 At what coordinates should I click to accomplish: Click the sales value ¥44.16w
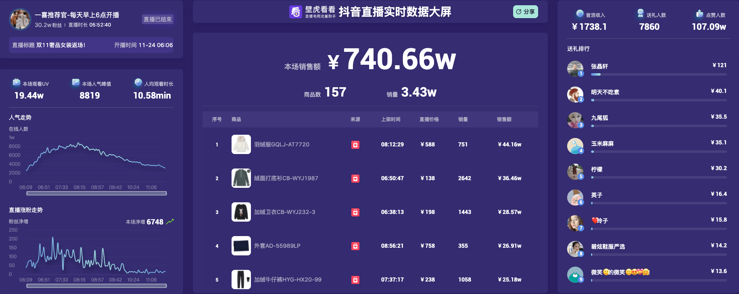(x=509, y=144)
